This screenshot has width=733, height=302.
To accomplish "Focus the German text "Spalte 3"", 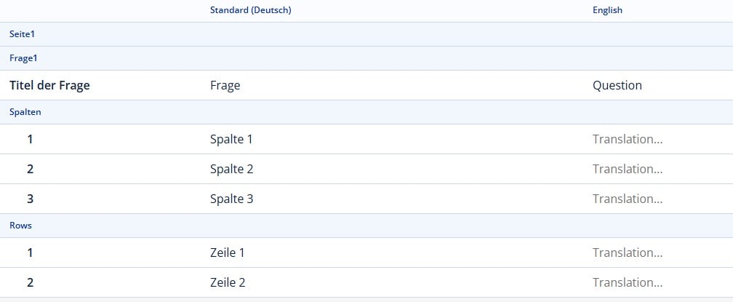I will [231, 199].
